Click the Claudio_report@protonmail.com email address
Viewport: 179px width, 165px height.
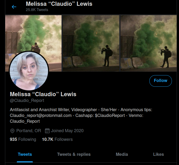(x=41, y=115)
